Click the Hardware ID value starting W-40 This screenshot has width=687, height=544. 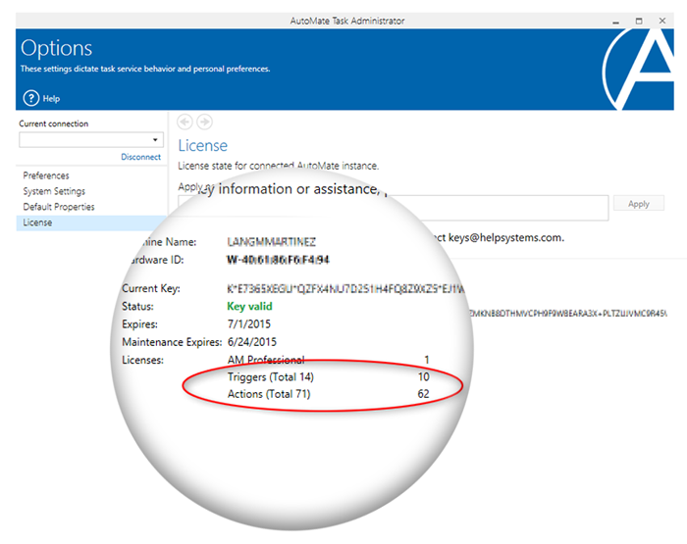(278, 260)
